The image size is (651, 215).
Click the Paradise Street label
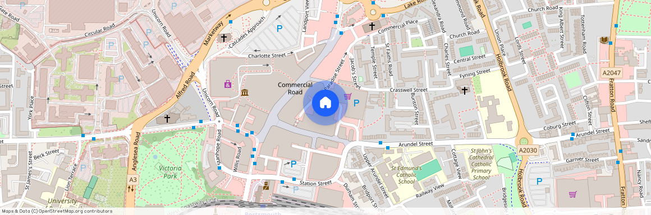334,74
